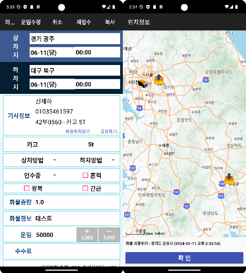This screenshot has width=246, height=273.
Task: Tap highway 253 shield icon on map
Action: [x=127, y=215]
